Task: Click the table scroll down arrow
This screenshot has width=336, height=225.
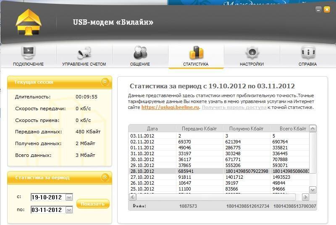Action: [x=313, y=190]
